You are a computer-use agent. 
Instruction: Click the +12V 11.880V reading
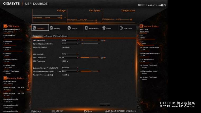(x=143, y=44)
